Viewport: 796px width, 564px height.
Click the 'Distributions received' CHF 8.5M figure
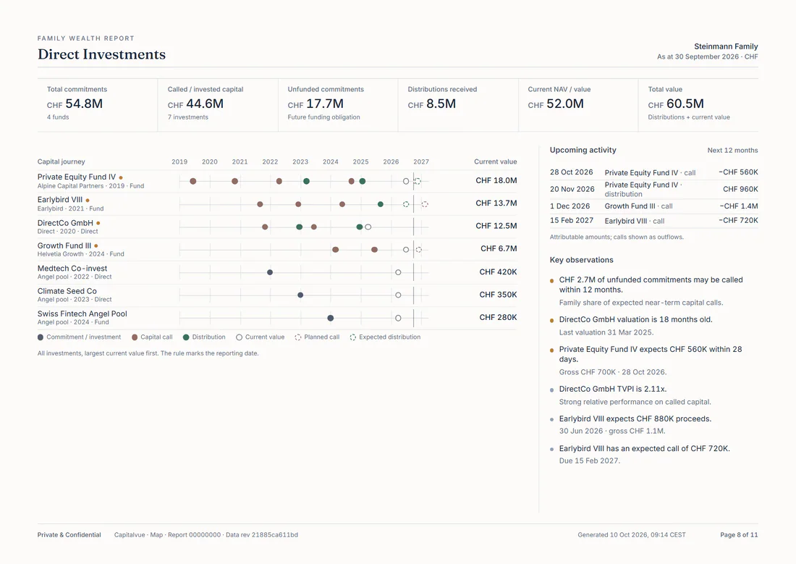pos(431,104)
